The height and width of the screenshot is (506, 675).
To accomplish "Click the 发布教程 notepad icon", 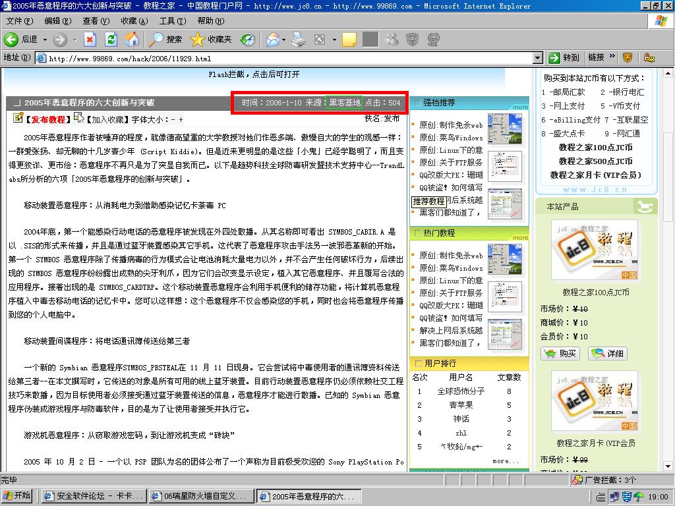I will point(18,117).
